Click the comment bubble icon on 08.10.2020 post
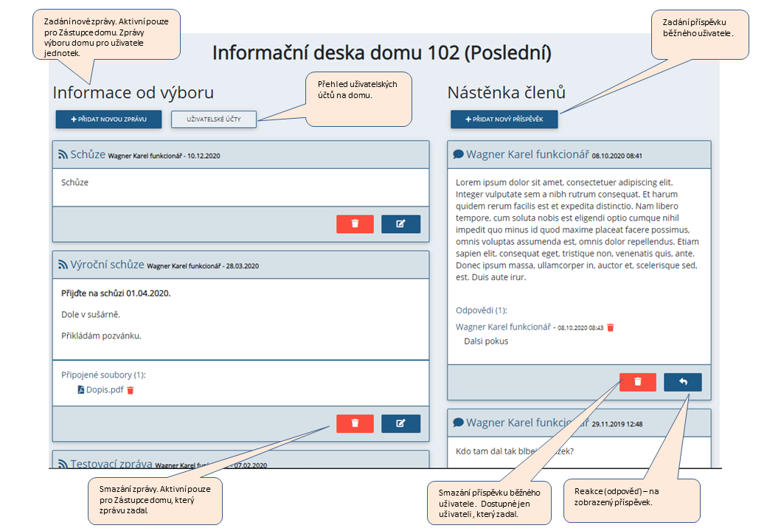767x531 pixels. tap(458, 155)
